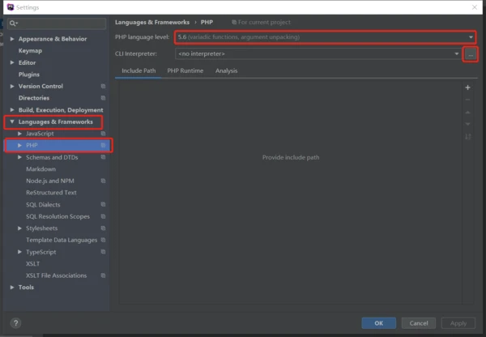
Task: Select XSLT item in tree
Action: (33, 263)
